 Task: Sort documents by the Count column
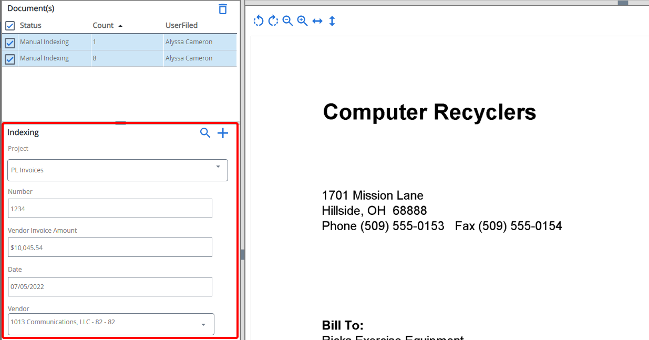click(104, 26)
